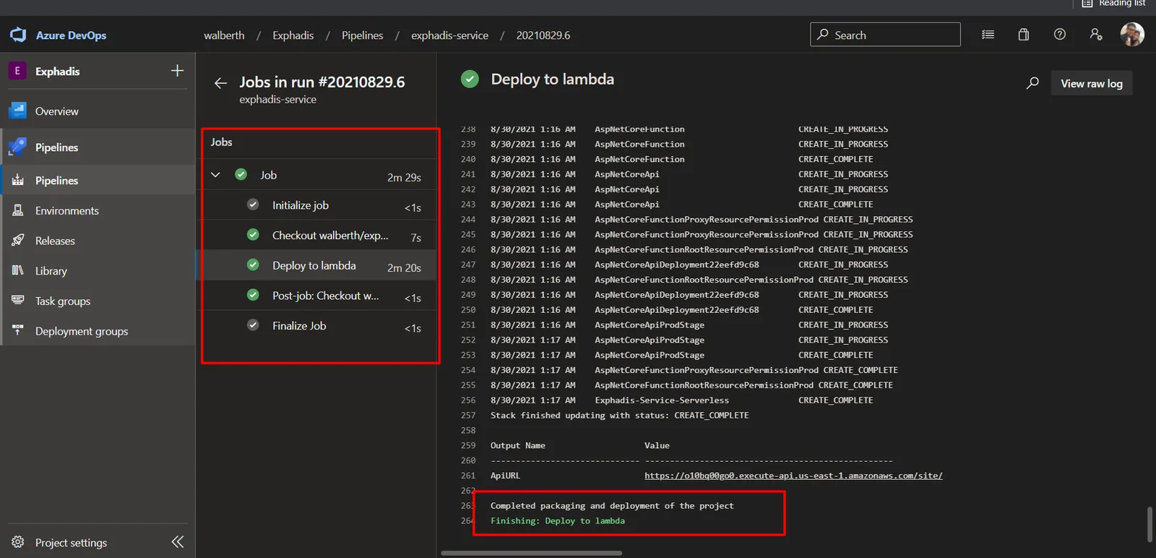Click the plus icon next to Exphadis
This screenshot has height=558, width=1156.
[177, 71]
